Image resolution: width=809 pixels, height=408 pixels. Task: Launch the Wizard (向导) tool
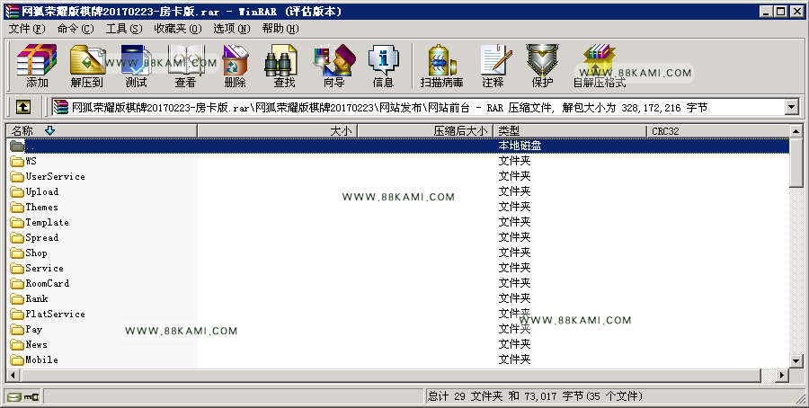[x=333, y=66]
